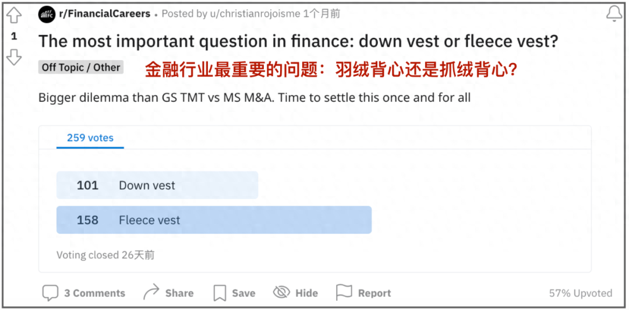This screenshot has height=310, width=629.
Task: Click the Report label text
Action: 374,293
